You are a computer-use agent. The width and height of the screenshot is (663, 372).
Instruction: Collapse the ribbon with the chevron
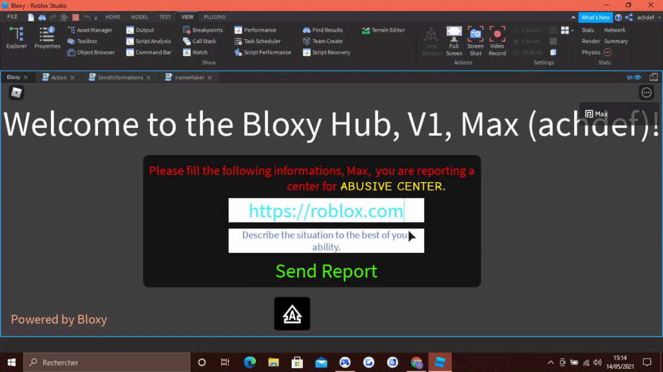coord(573,17)
